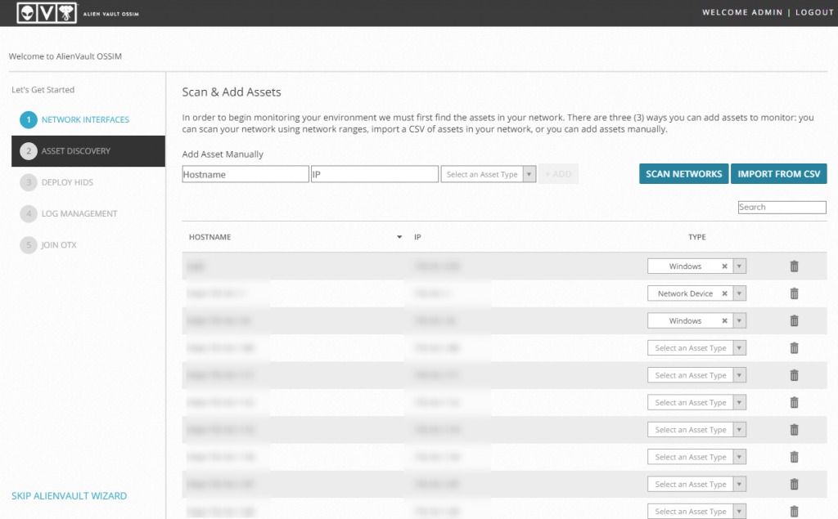This screenshot has height=519, width=838.
Task: Clear the Network Device type selection with the x
Action: click(x=725, y=293)
